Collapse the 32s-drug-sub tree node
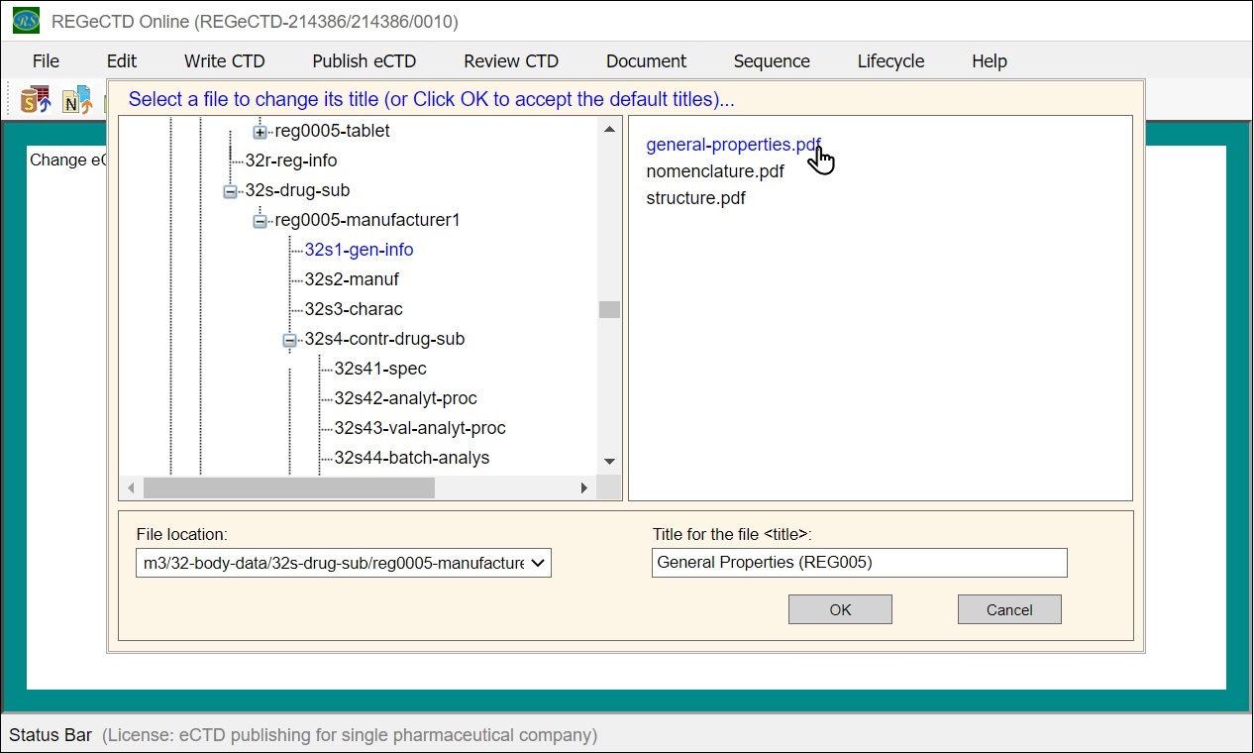The height and width of the screenshot is (753, 1254). click(230, 191)
